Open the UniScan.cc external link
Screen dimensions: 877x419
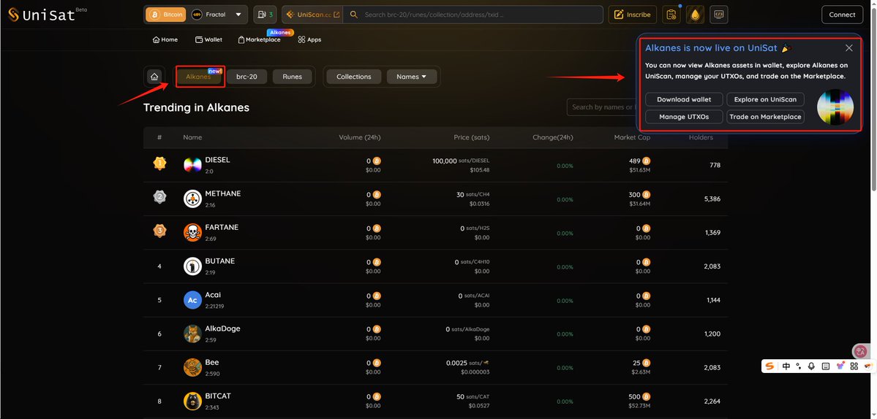[x=312, y=15]
